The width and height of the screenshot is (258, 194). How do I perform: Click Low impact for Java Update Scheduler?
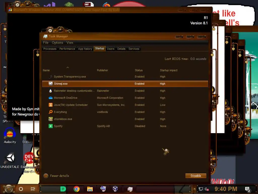(x=163, y=105)
